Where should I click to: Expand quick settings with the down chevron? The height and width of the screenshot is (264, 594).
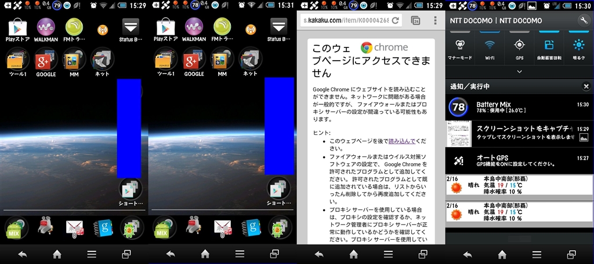tap(519, 71)
